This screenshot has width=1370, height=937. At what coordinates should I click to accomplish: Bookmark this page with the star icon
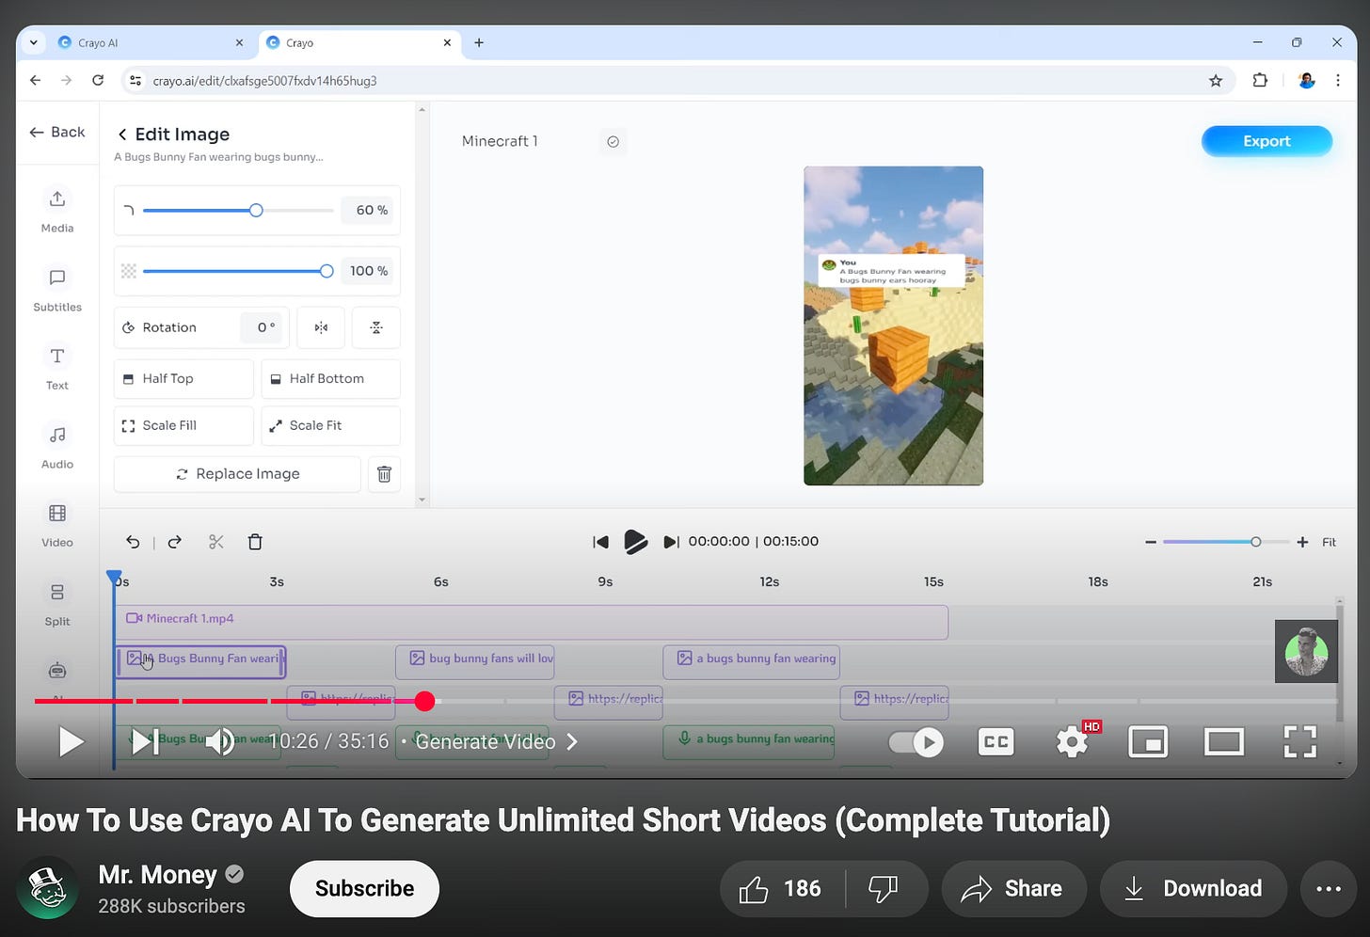coord(1216,81)
